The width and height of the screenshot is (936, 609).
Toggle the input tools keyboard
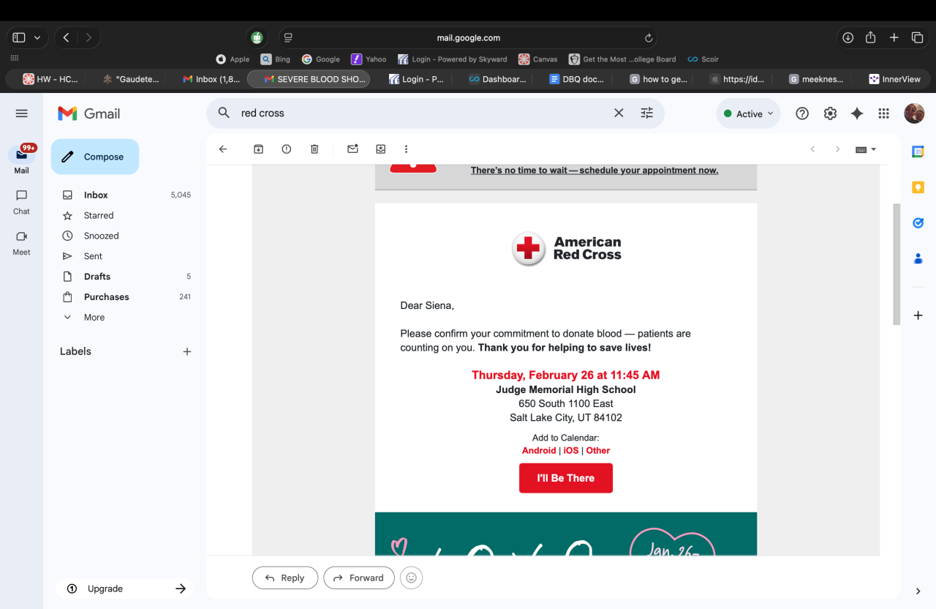coord(861,149)
